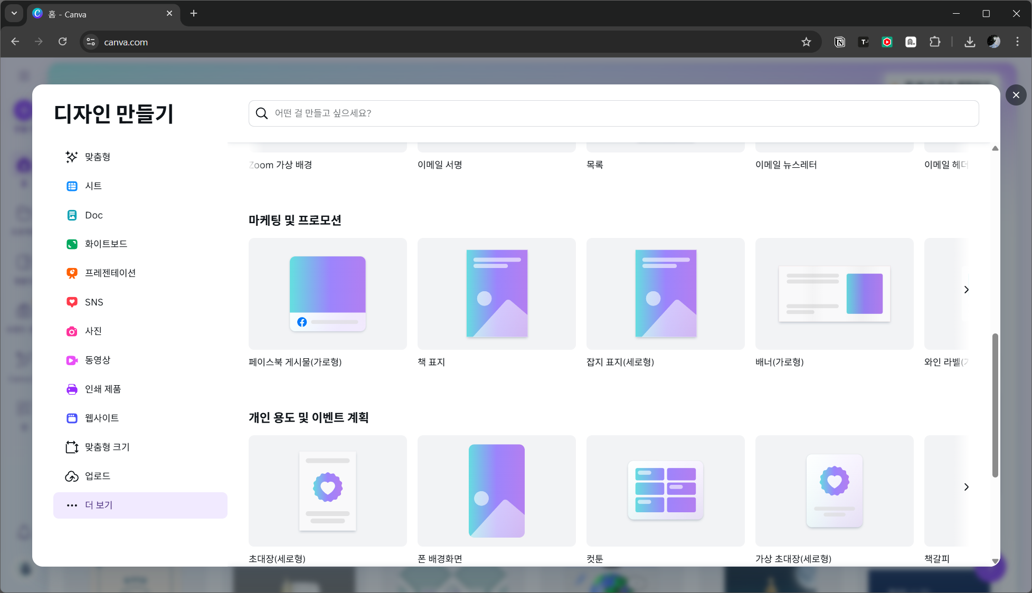Select the Custom size (맞춤형 크기) icon
Image resolution: width=1032 pixels, height=593 pixels.
click(72, 447)
